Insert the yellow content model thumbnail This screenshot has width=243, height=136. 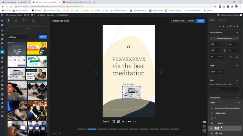(x=37, y=48)
